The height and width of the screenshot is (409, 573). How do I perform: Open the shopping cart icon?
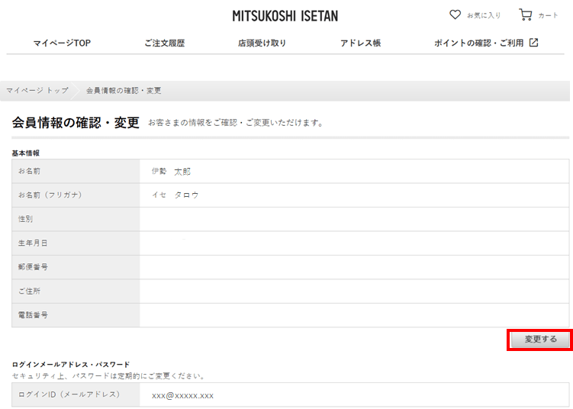(525, 14)
